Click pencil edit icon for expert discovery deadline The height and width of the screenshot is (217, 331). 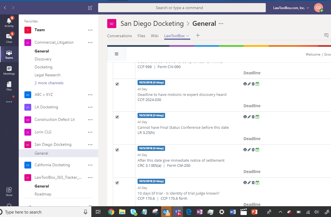249,84
